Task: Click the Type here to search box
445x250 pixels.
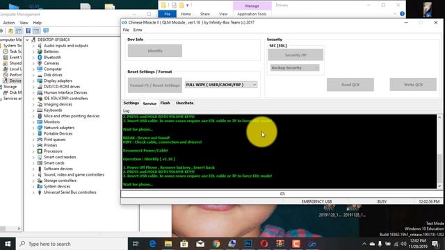Action: click(x=72, y=244)
